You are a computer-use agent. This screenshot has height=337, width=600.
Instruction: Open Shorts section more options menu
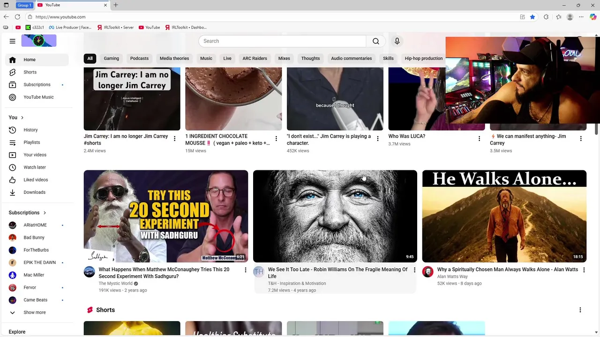[580, 310]
